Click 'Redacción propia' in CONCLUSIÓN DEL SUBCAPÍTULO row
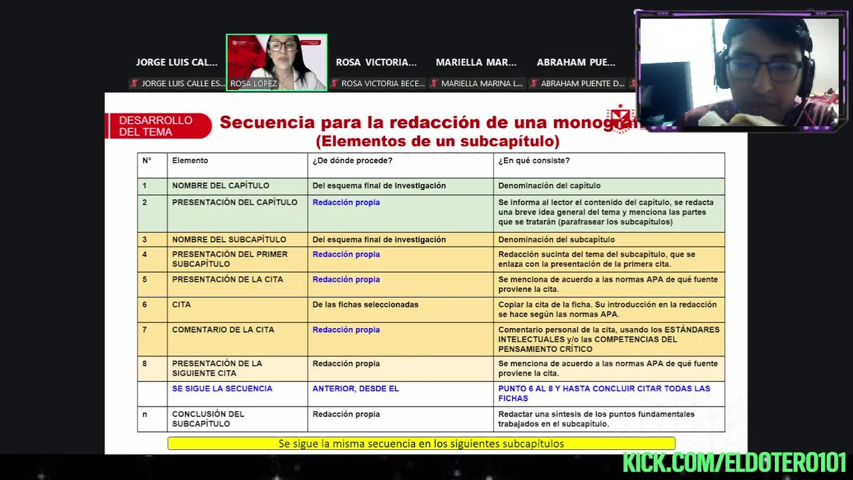 coord(346,415)
